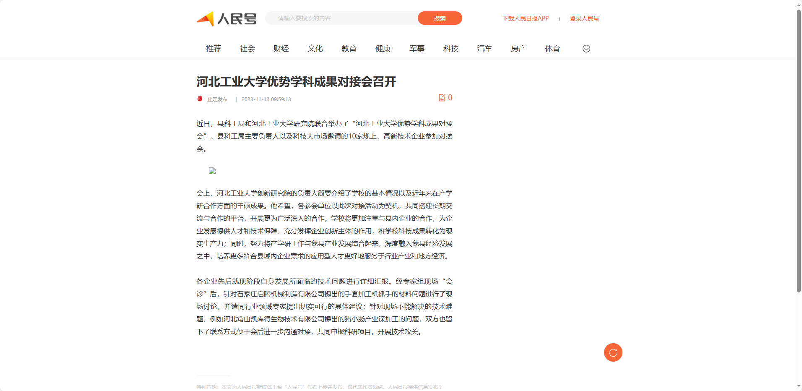Click the 正定发布 author name
Image resolution: width=802 pixels, height=391 pixels.
(x=217, y=99)
